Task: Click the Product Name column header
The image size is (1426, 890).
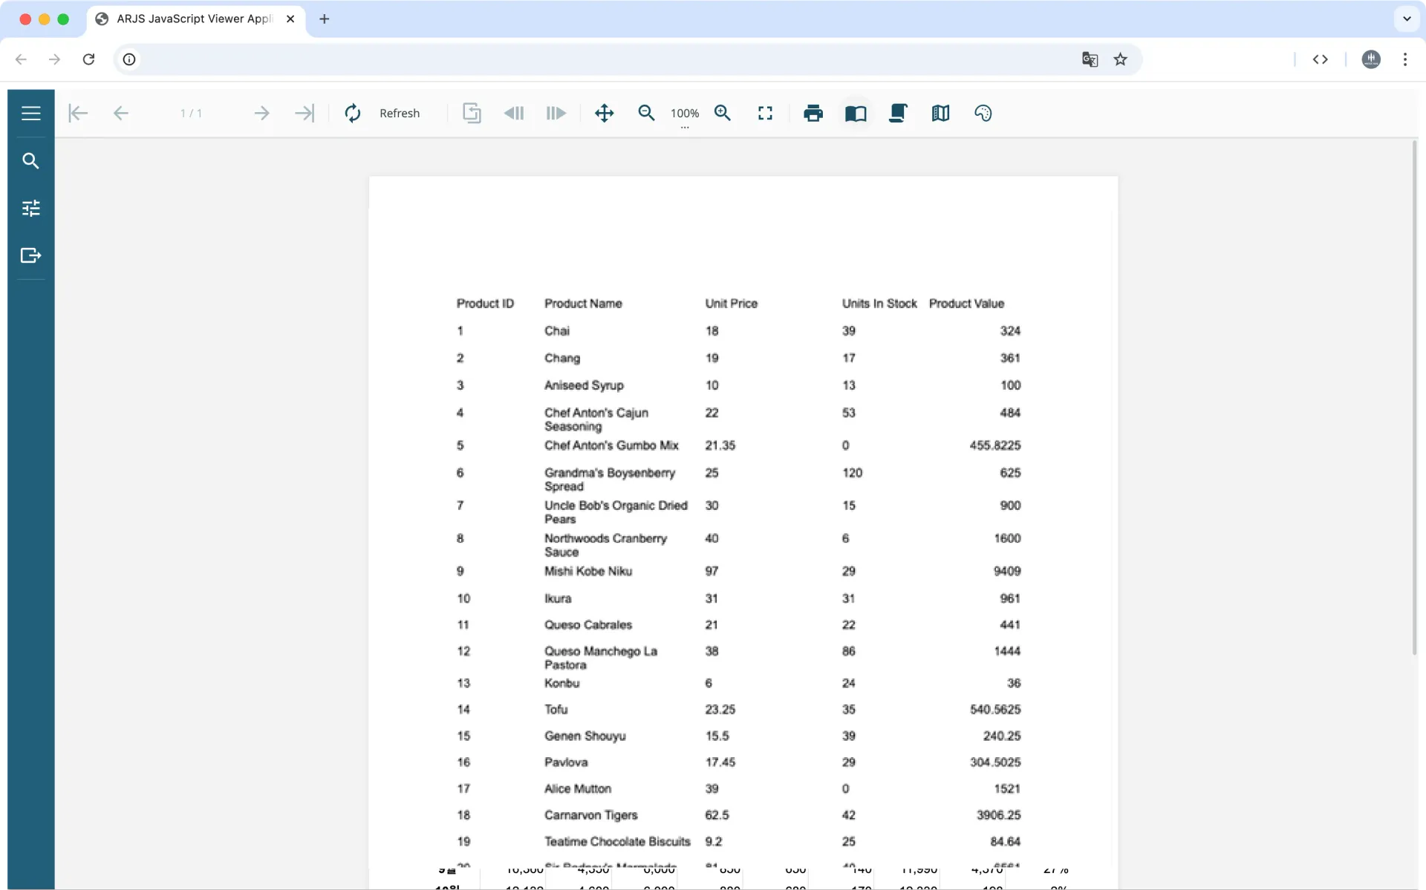Action: point(583,304)
